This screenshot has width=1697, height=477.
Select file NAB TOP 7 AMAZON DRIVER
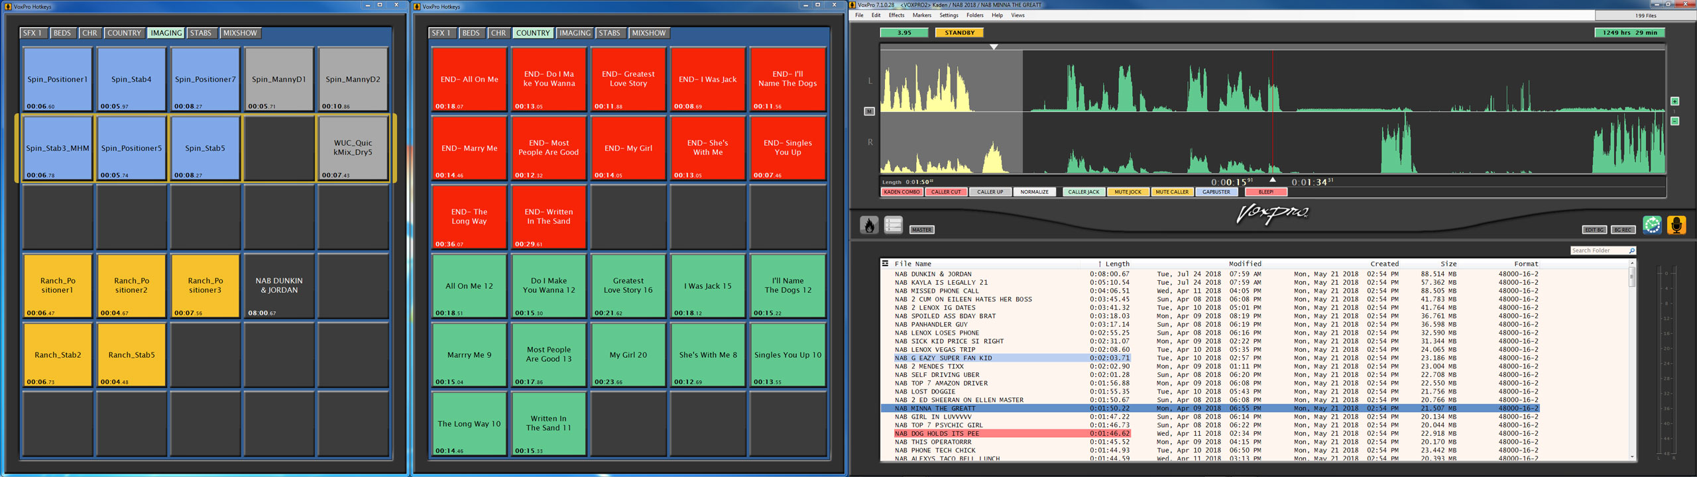pos(1210,383)
